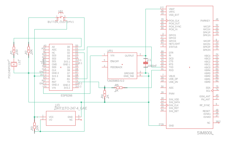Select the OUTPUT pin of the LM2596S regulator
Screen dimensions: 232x144
129,56
